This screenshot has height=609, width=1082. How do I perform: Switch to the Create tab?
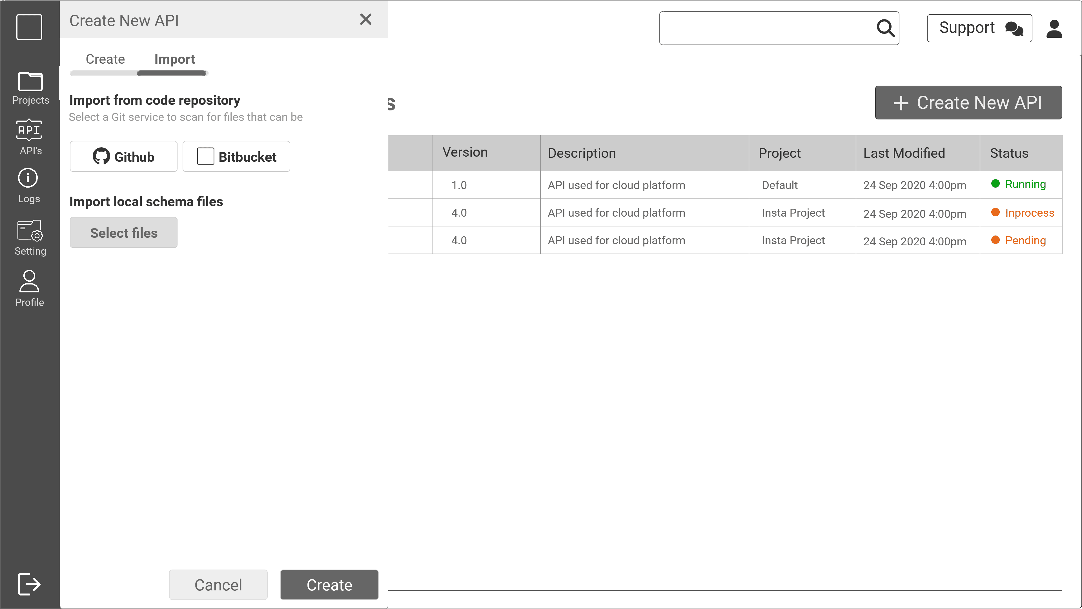(x=105, y=59)
